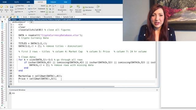Go forward in folder address bar

pos(4,17)
